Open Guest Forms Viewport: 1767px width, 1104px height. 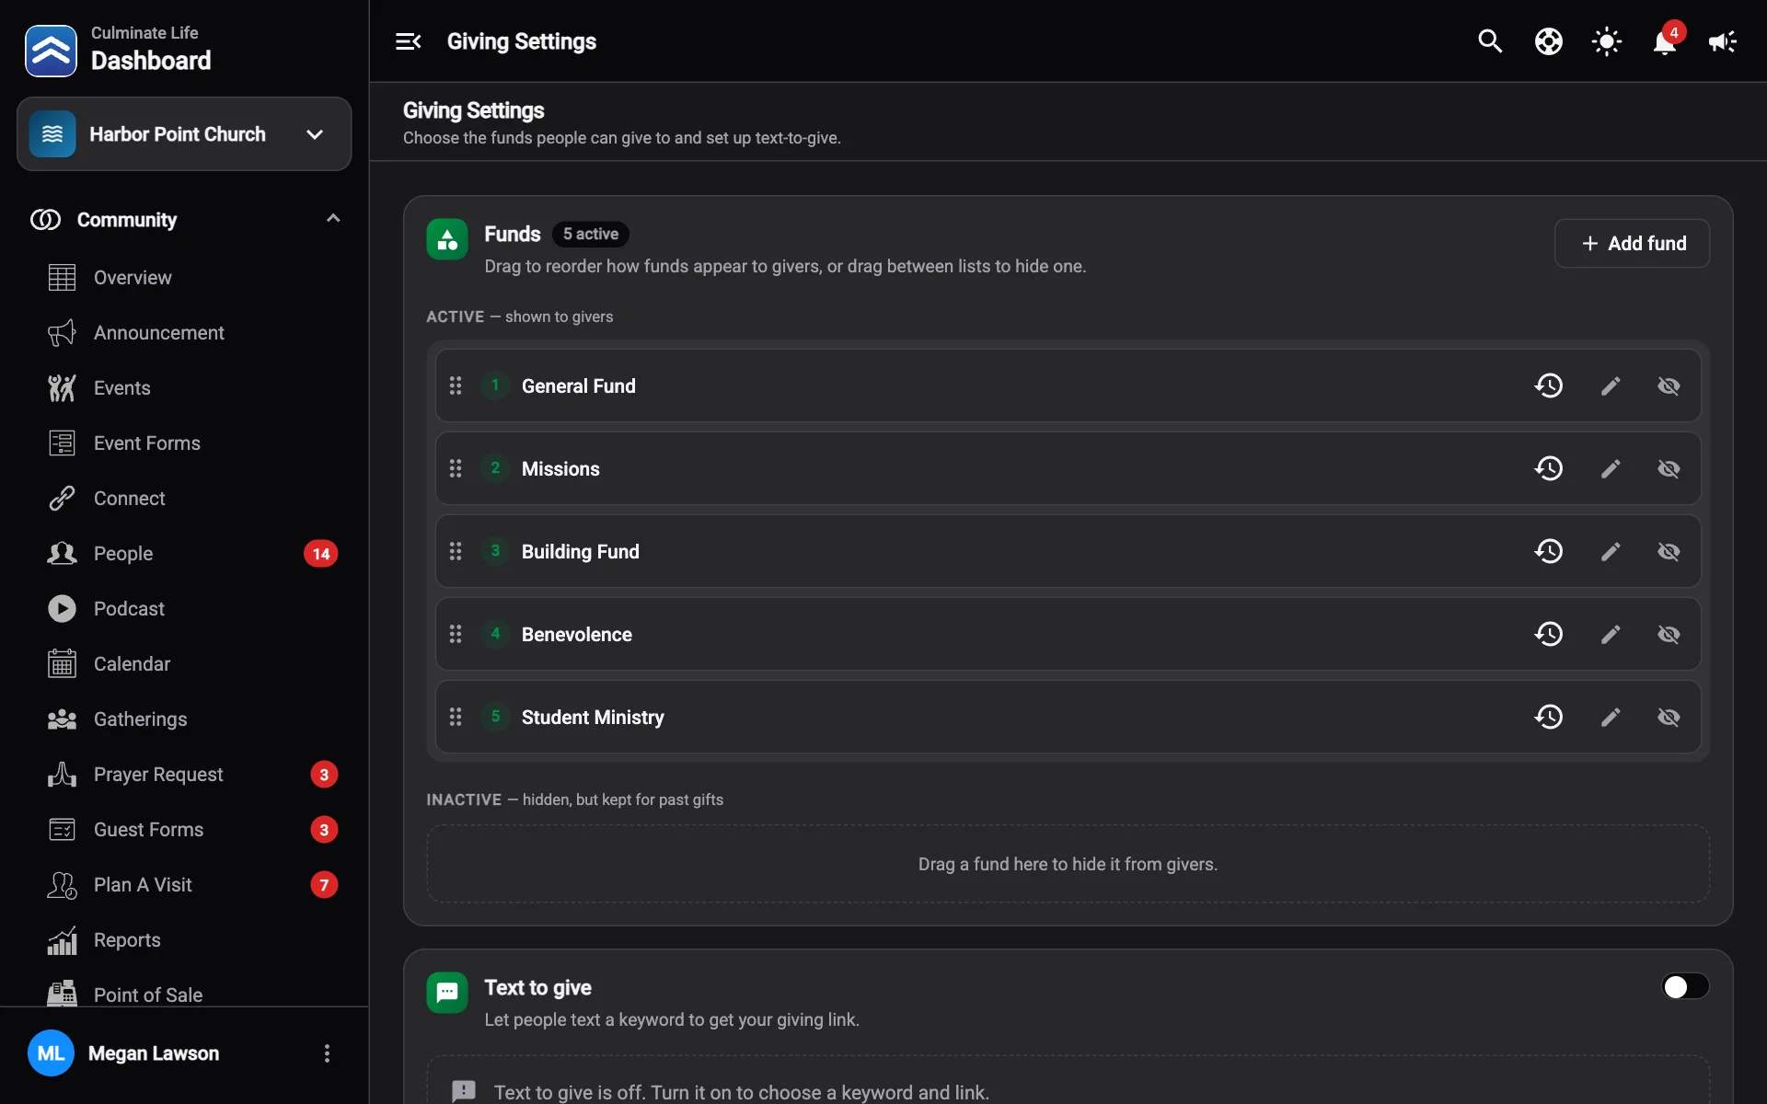pyautogui.click(x=184, y=830)
